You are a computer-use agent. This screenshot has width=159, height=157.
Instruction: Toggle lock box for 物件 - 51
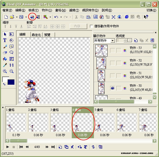point(119,76)
